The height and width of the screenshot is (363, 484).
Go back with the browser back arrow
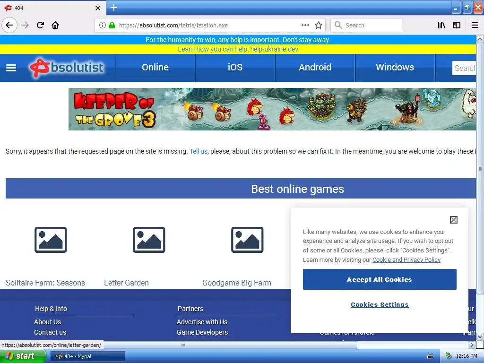point(9,25)
